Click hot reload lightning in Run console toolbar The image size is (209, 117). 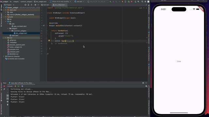click(15, 86)
